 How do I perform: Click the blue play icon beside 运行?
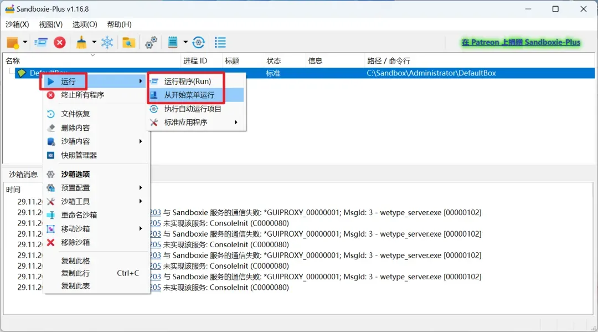tap(51, 81)
